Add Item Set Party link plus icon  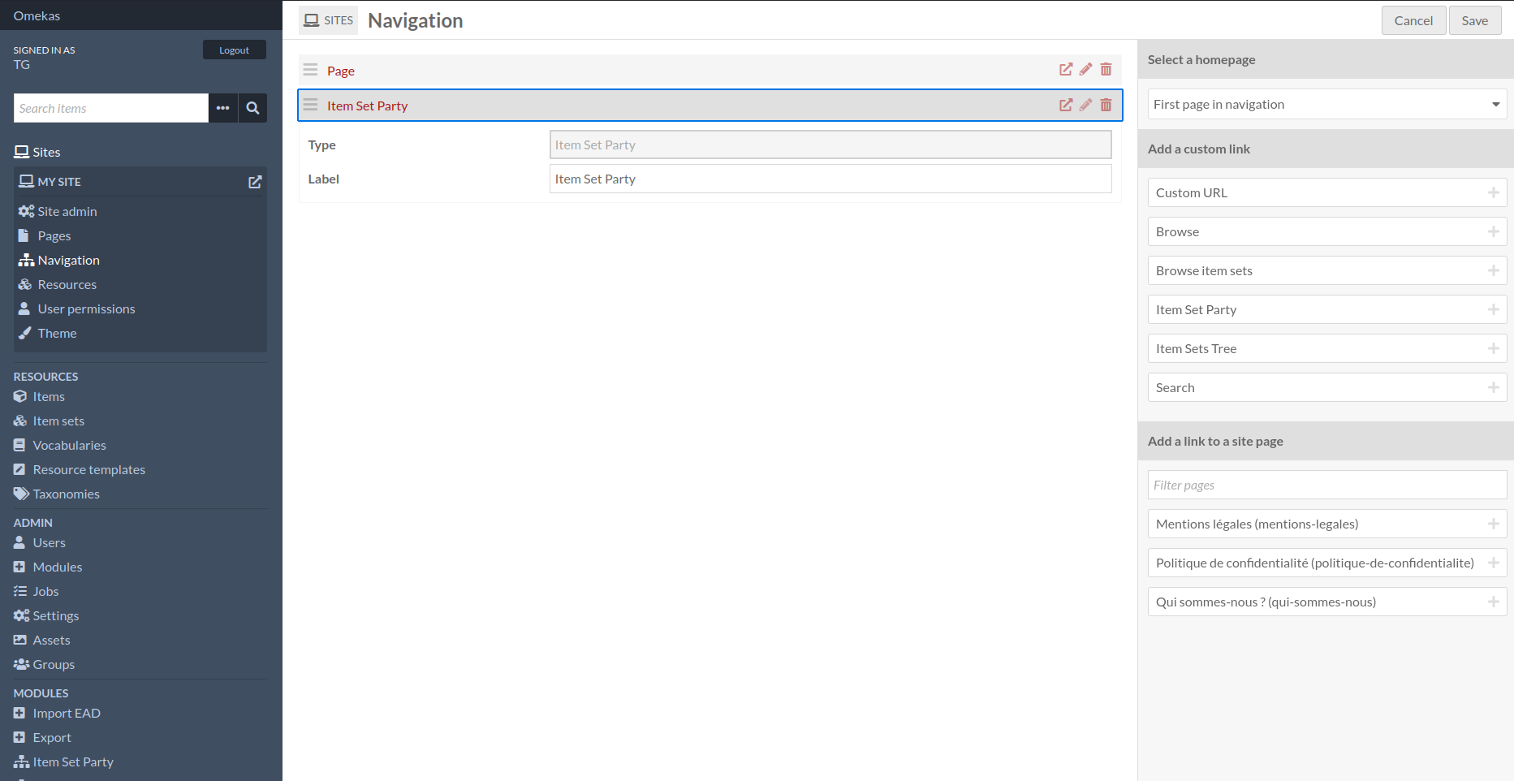click(1493, 309)
